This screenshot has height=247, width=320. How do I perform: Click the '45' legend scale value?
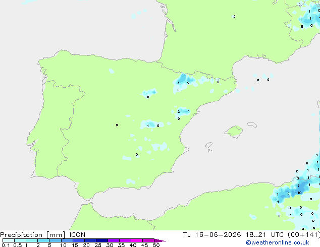pos(144,245)
